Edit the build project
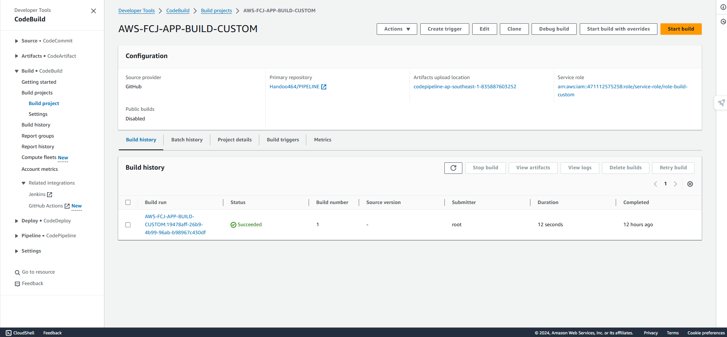 click(x=484, y=29)
